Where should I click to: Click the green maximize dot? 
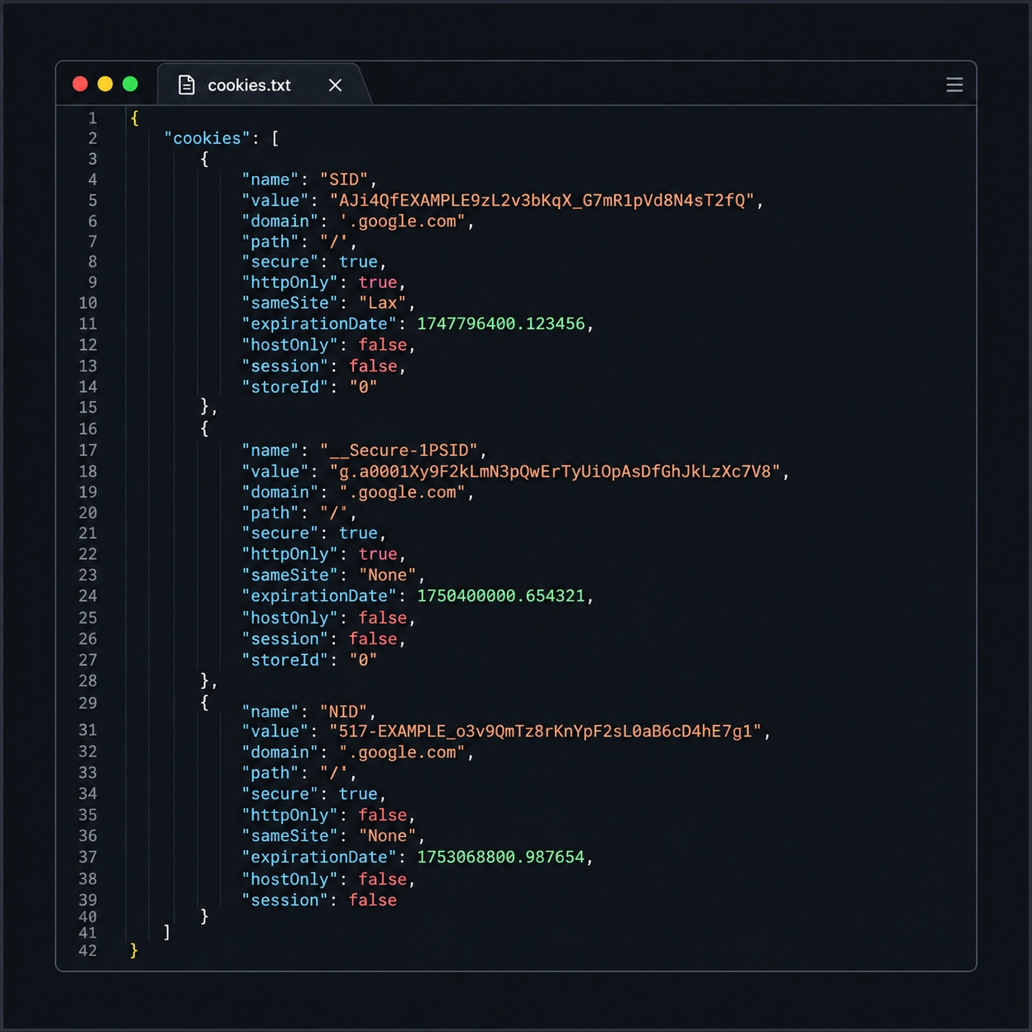pos(130,84)
